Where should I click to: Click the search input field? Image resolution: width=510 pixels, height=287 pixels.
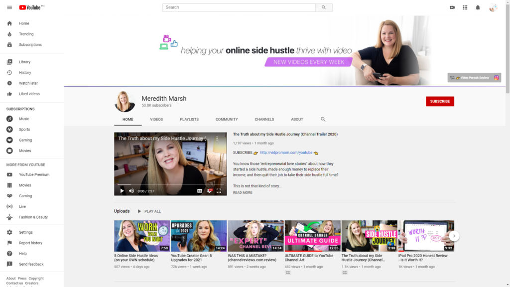239,7
